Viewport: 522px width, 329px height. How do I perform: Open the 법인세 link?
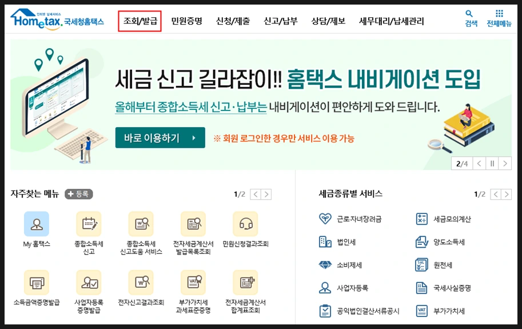click(x=346, y=242)
